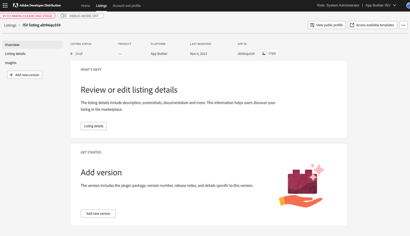Open the more options ellipsis button
This screenshot has width=410, height=236.
tap(403, 25)
